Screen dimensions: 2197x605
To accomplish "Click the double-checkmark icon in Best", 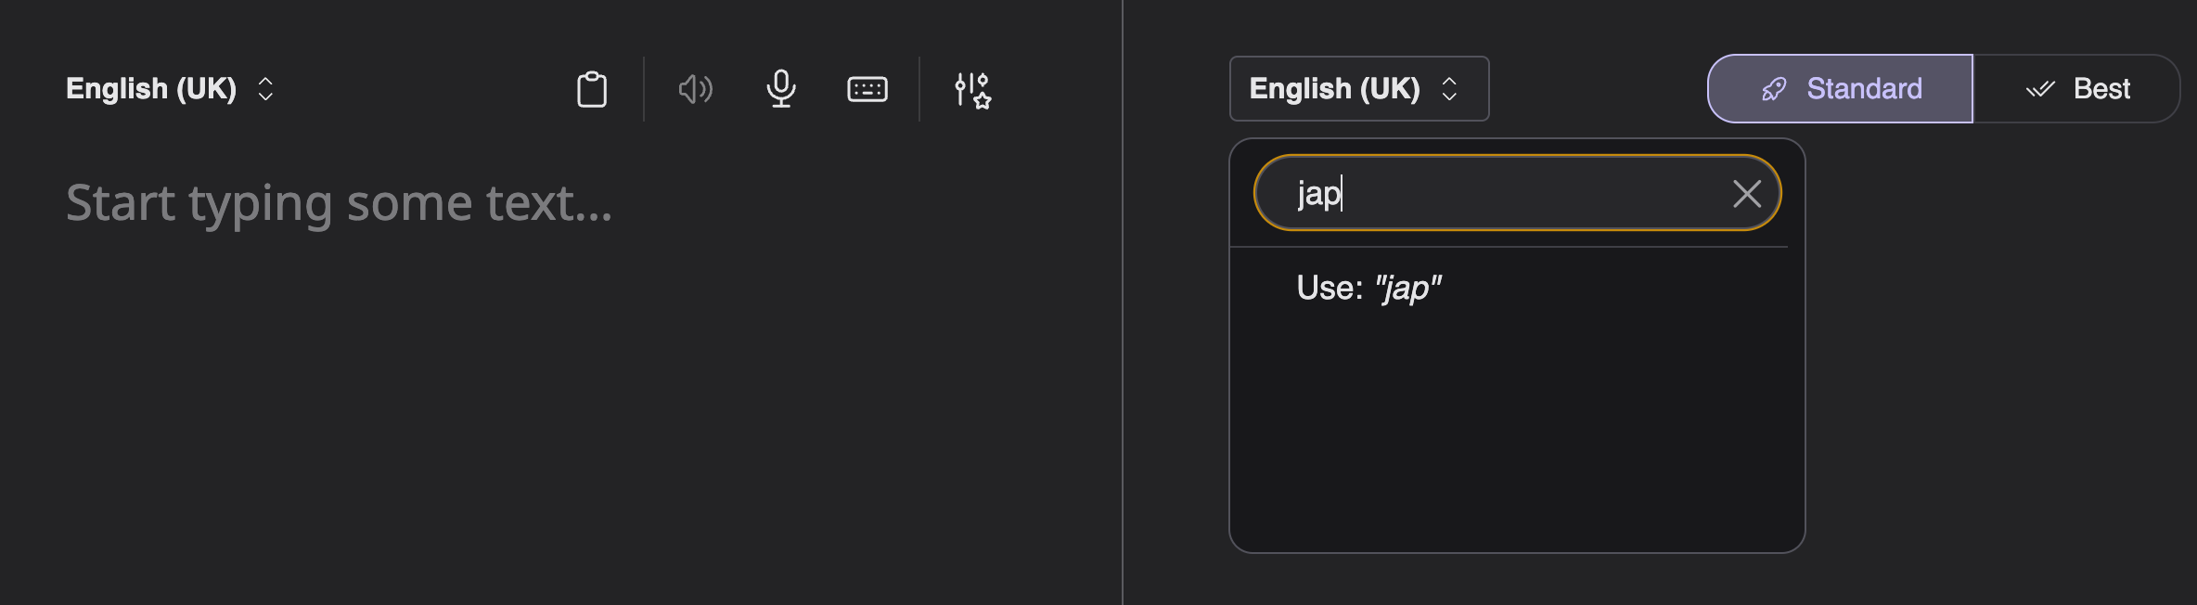I will point(2040,89).
